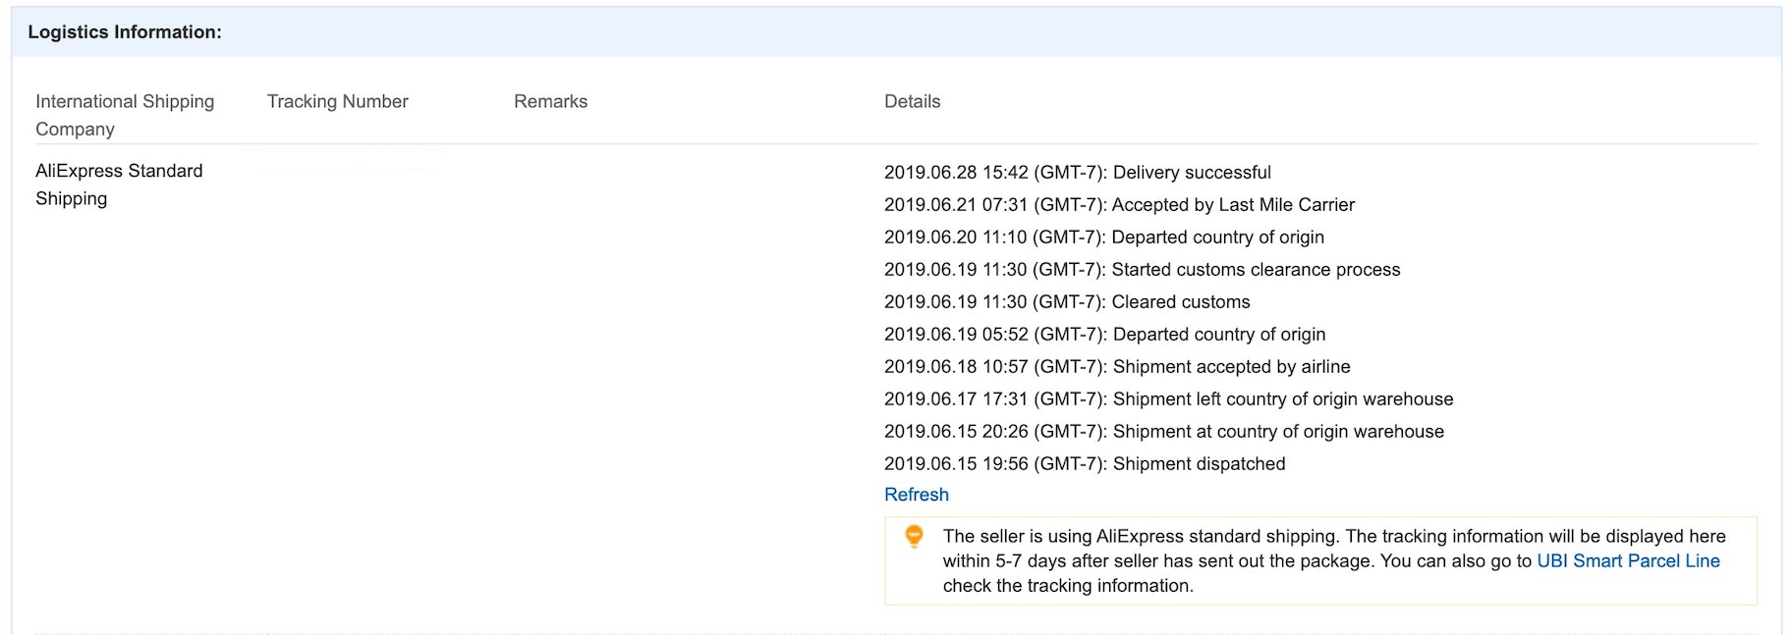Click the Refresh tracking link
This screenshot has height=635, width=1792.
click(916, 495)
